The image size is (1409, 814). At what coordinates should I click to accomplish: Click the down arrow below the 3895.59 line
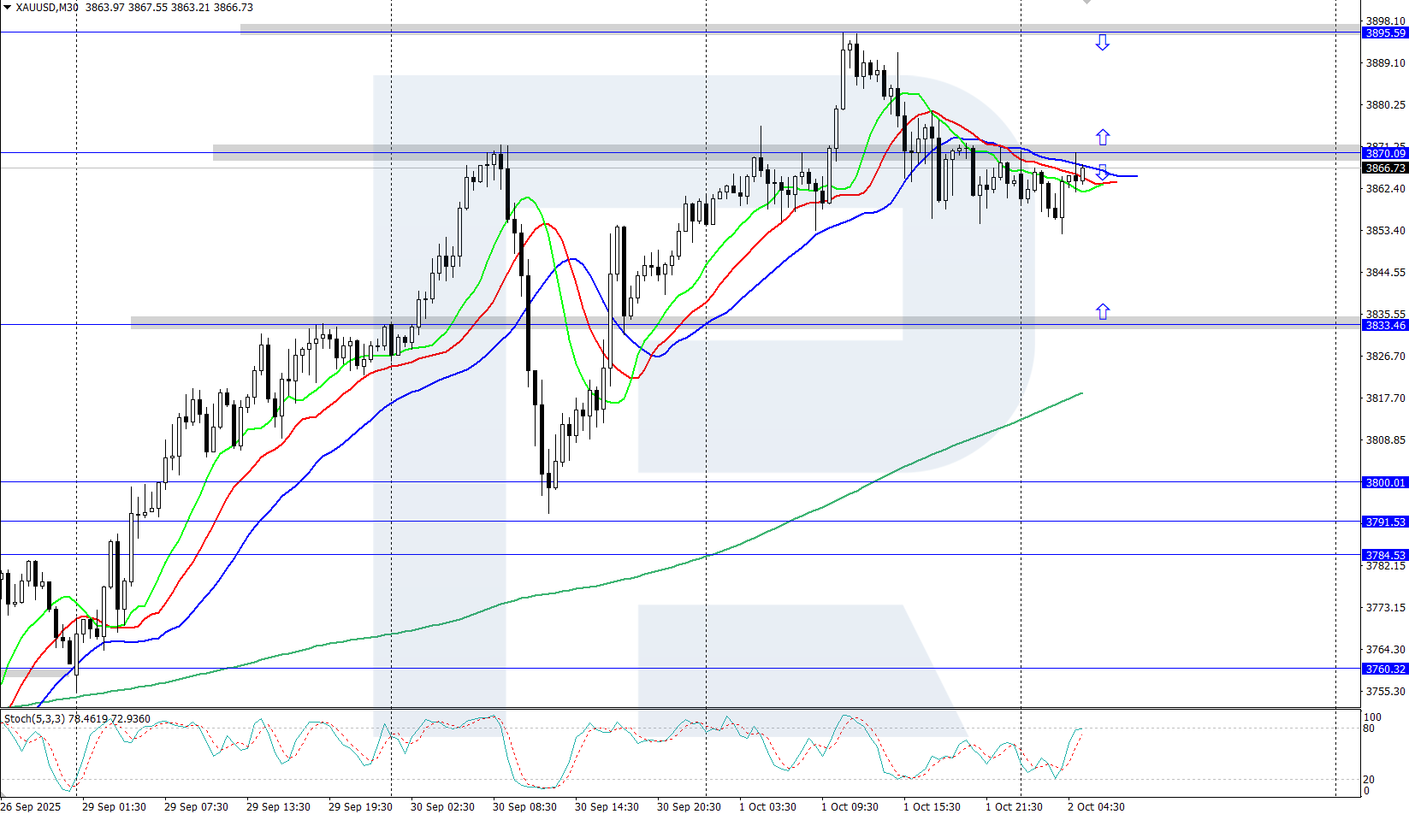point(1102,42)
